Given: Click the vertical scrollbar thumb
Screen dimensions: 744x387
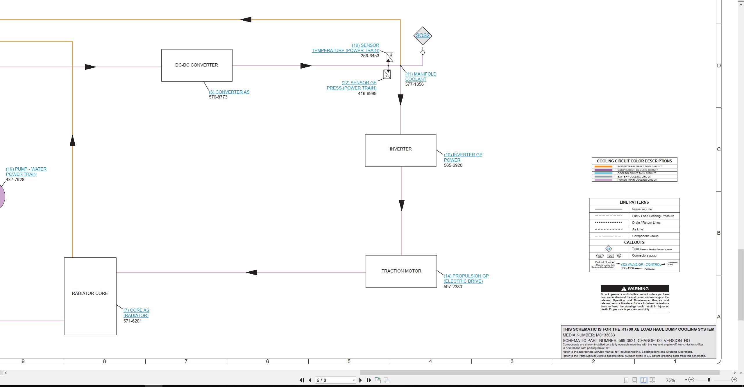Looking at the screenshot, I should click(x=741, y=285).
